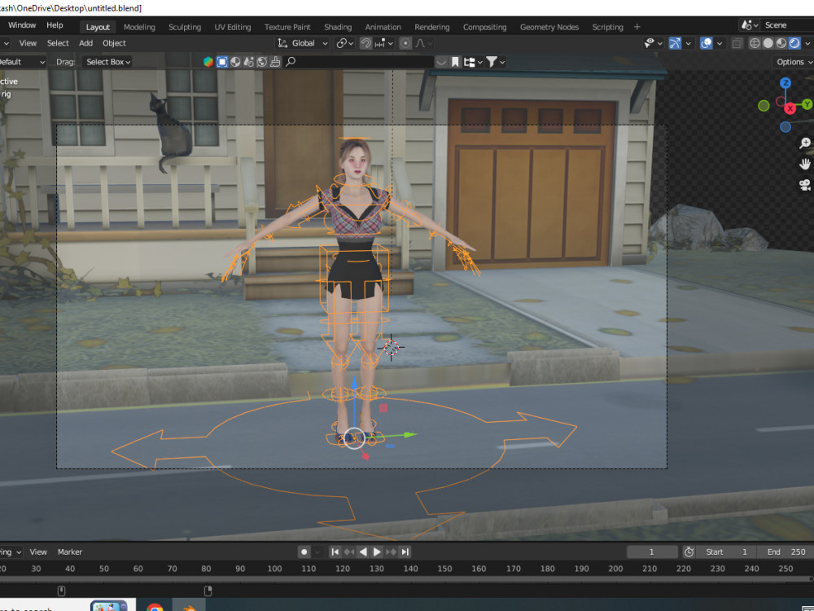814x611 pixels.
Task: Click the zoom magnifier viewport icon
Action: click(x=805, y=143)
